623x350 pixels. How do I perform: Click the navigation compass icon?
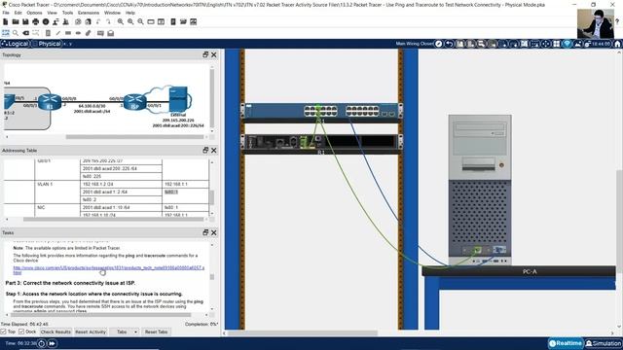click(x=438, y=44)
